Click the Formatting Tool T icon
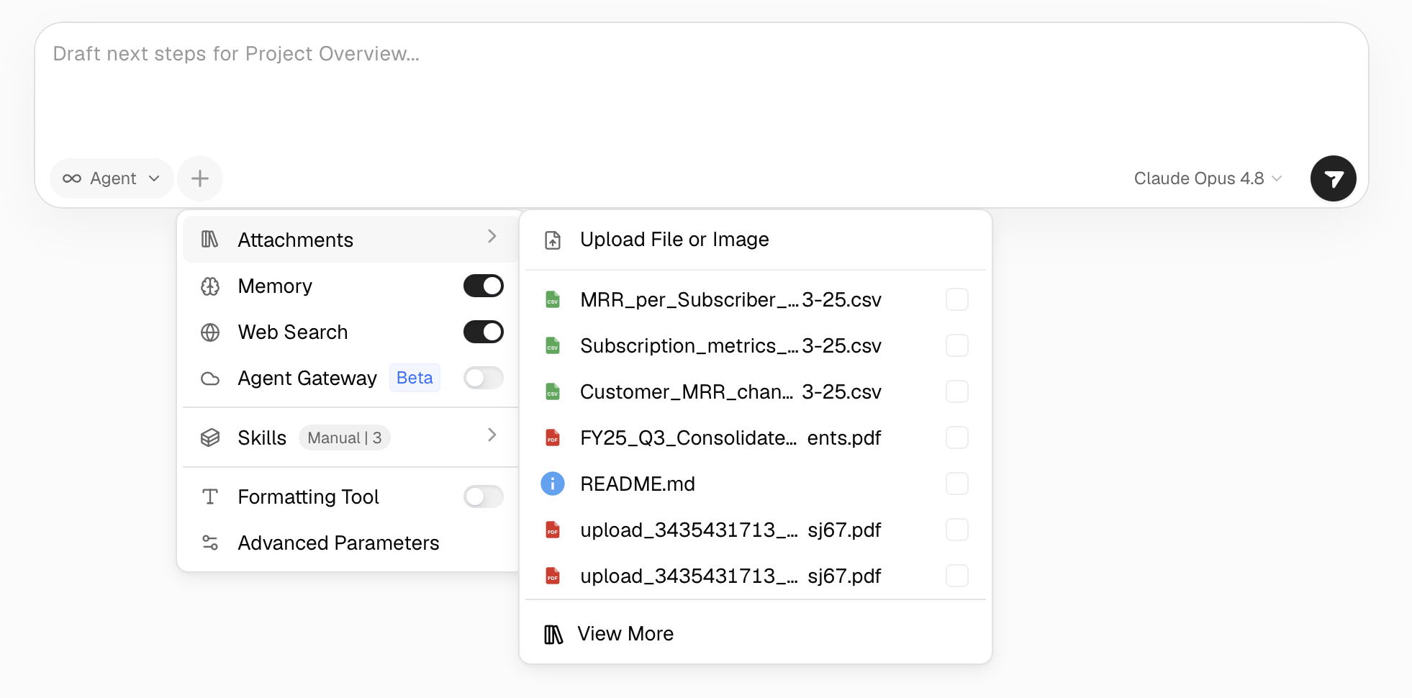Image resolution: width=1412 pixels, height=698 pixels. pos(209,497)
